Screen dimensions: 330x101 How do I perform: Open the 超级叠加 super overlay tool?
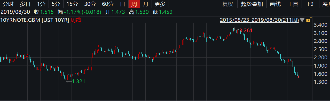(252, 4)
